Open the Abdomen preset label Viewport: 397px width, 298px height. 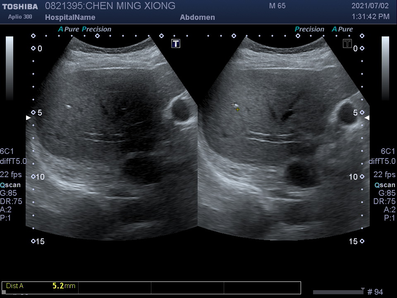[x=197, y=17]
